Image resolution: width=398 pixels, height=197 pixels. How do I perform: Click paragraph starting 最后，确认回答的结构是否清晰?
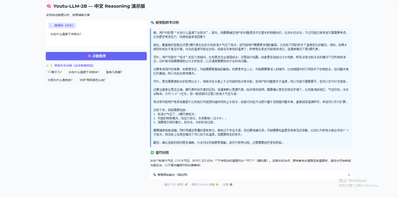point(218,143)
